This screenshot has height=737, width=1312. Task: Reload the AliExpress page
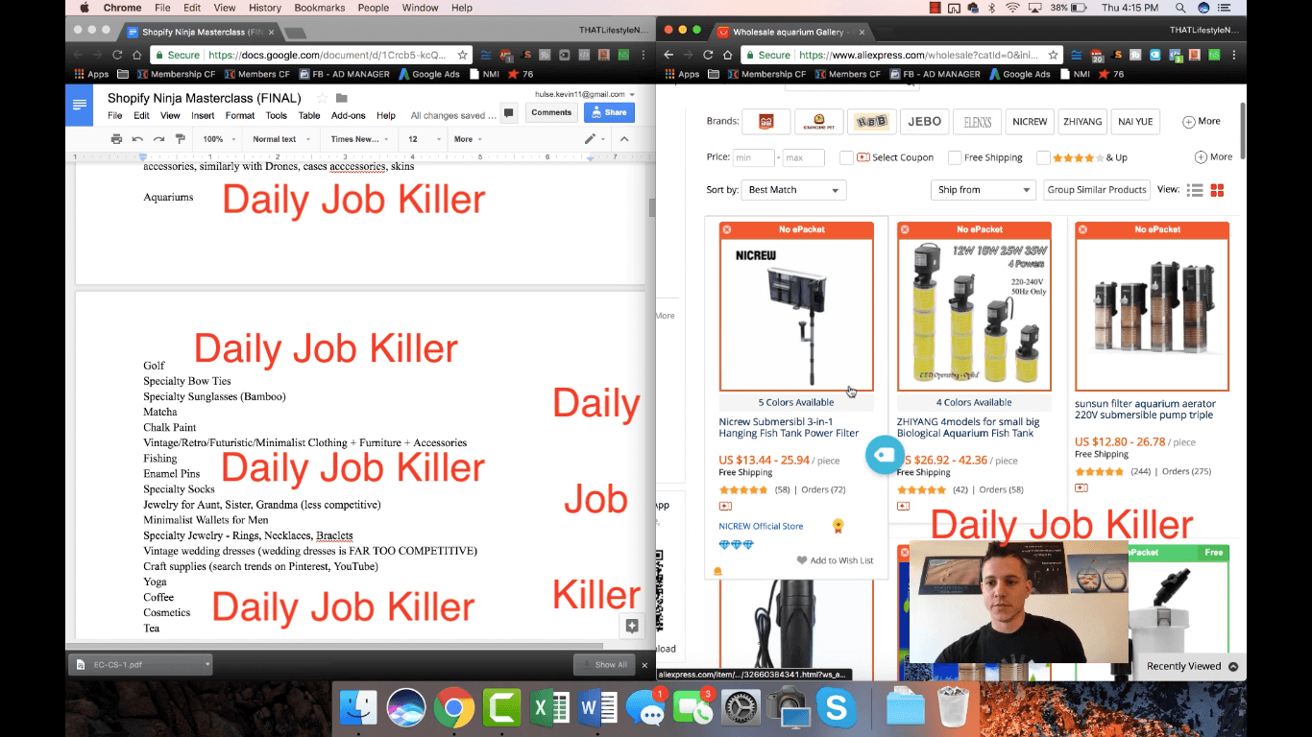tap(708, 55)
